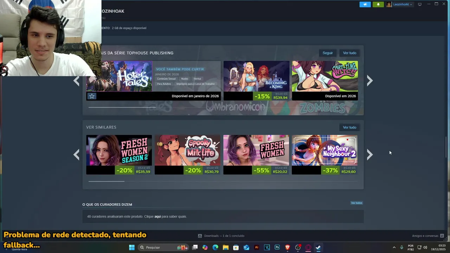Switch to Big Picture mode icon
The width and height of the screenshot is (450, 253).
420,4
